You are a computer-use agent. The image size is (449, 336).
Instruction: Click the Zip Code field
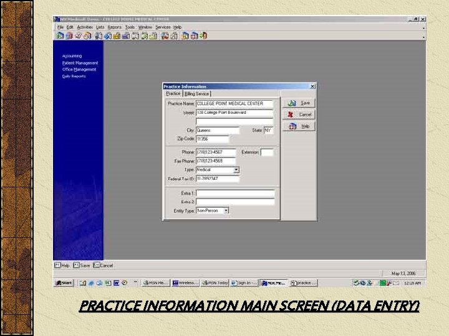point(213,139)
